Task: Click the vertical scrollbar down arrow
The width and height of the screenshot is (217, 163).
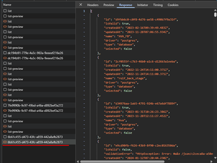Action: click(x=215, y=158)
